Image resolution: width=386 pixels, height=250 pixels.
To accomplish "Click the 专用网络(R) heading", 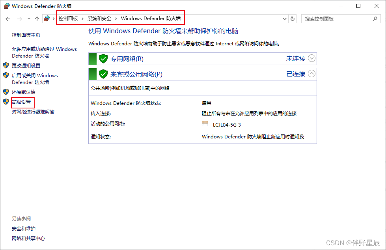I will coord(127,59).
